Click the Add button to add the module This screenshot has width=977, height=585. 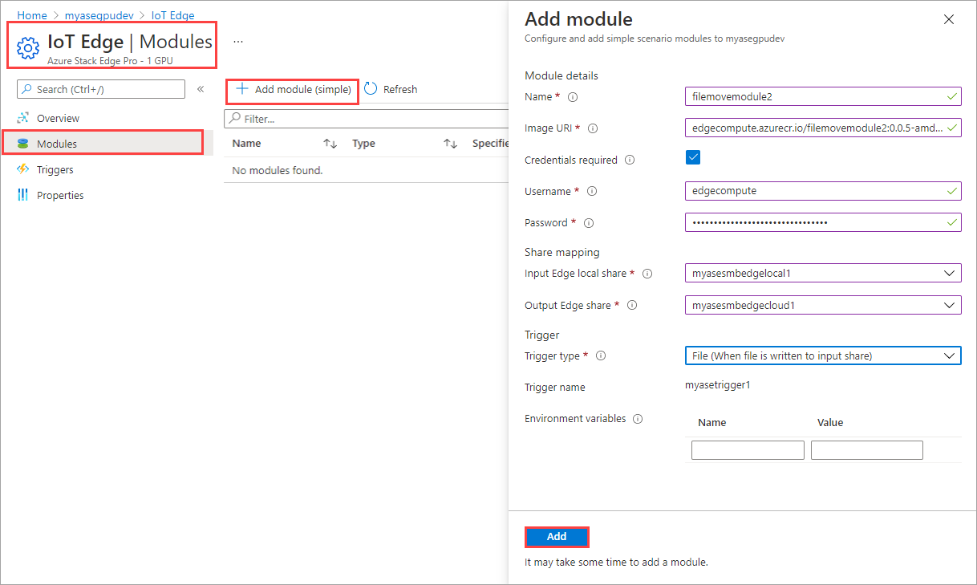[x=557, y=536]
